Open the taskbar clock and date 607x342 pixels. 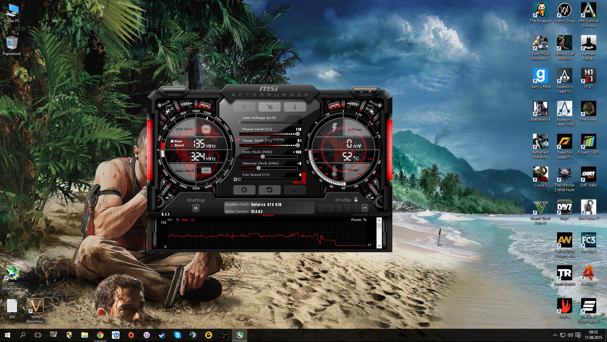coord(593,335)
